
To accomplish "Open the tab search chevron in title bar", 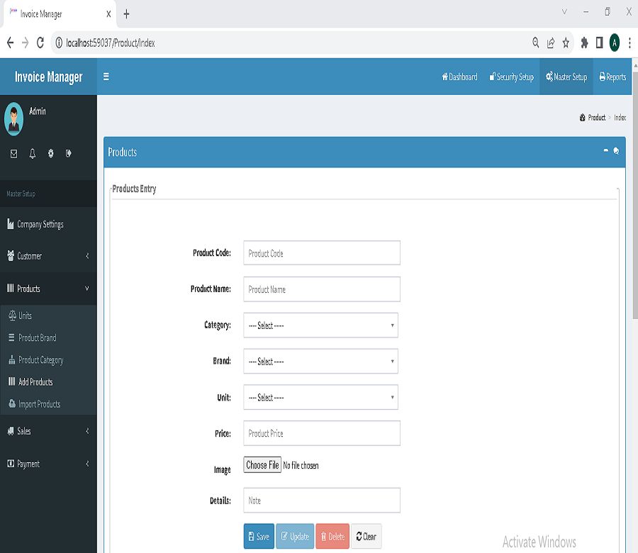I will click(x=564, y=12).
